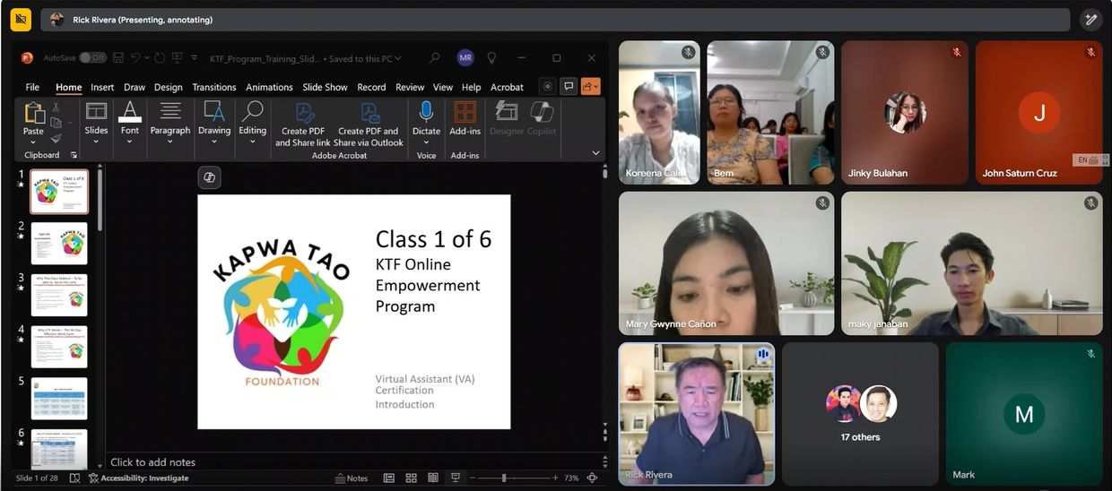Open Customize Quick Access Toolbar dropdown

pyautogui.click(x=194, y=58)
